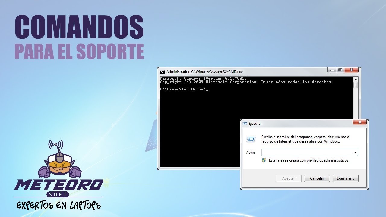Click the CMD vertical scrollbar thumb

tap(356, 85)
